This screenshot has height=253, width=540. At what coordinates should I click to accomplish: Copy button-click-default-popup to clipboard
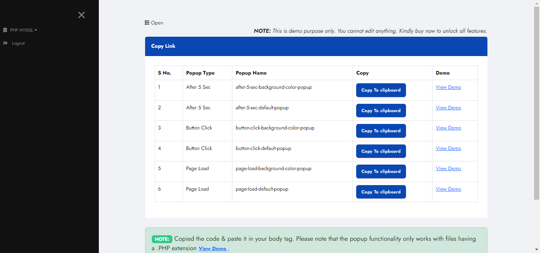coord(381,151)
